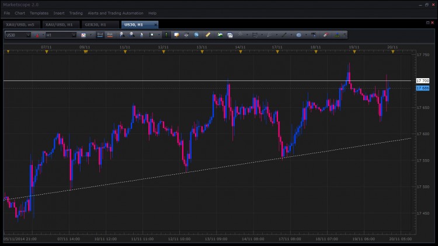This screenshot has height=246, width=438.
Task: Click the 13/11 day marker triangle
Action: [x=202, y=52]
